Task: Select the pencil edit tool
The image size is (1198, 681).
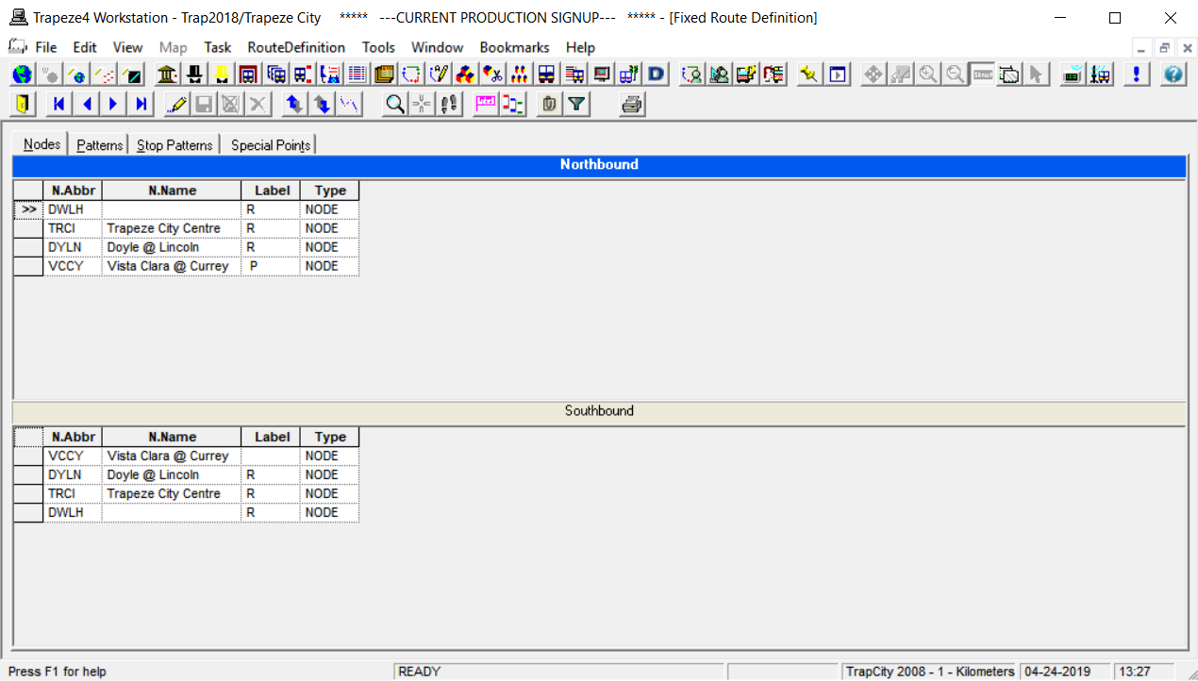Action: pyautogui.click(x=175, y=104)
